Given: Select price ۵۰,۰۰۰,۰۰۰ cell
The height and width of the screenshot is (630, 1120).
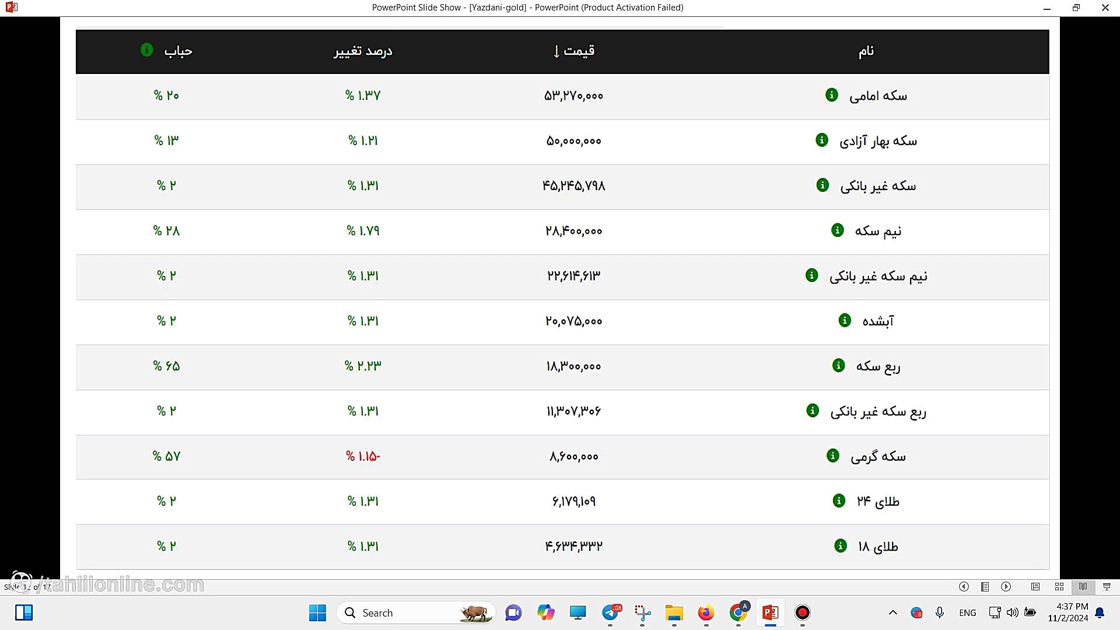Looking at the screenshot, I should [574, 141].
